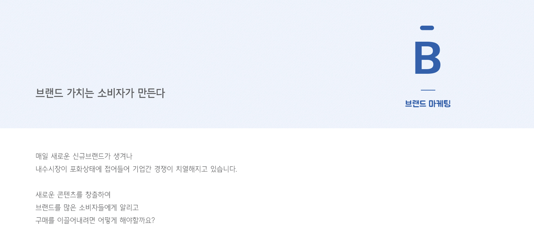Viewport: 534px width, 248px height.
Task: Click the word 마케팅 under the logo
Action: pyautogui.click(x=440, y=104)
